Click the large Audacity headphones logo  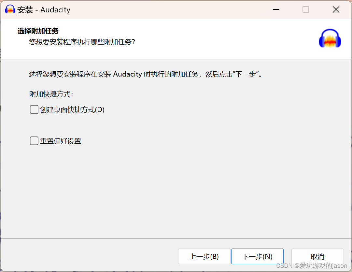pos(330,38)
